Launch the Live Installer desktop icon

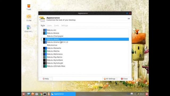click(x=29, y=29)
